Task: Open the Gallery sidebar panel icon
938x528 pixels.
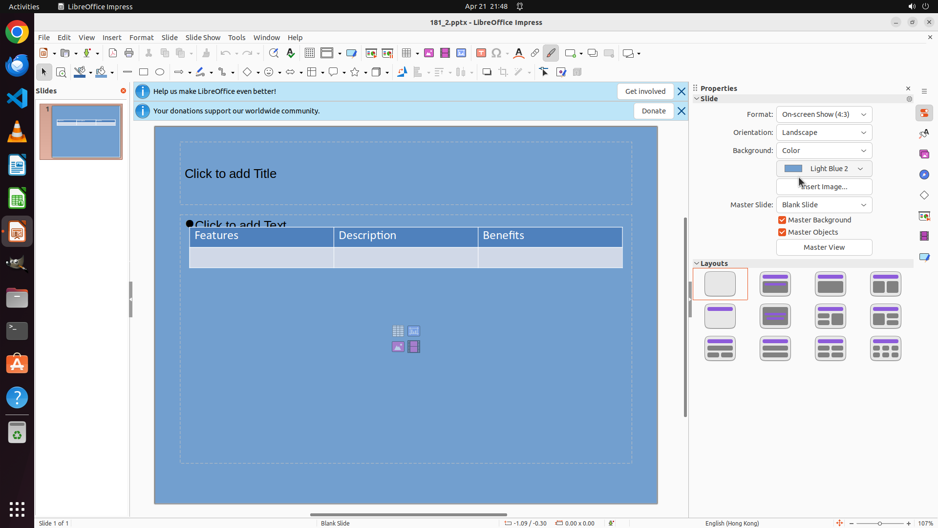Action: [924, 154]
